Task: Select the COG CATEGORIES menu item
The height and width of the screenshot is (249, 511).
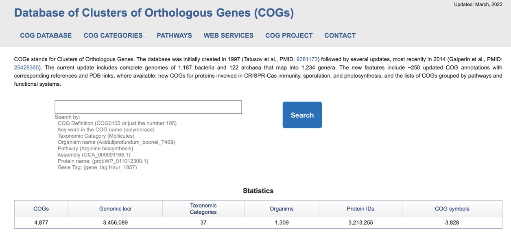Action: [x=113, y=35]
